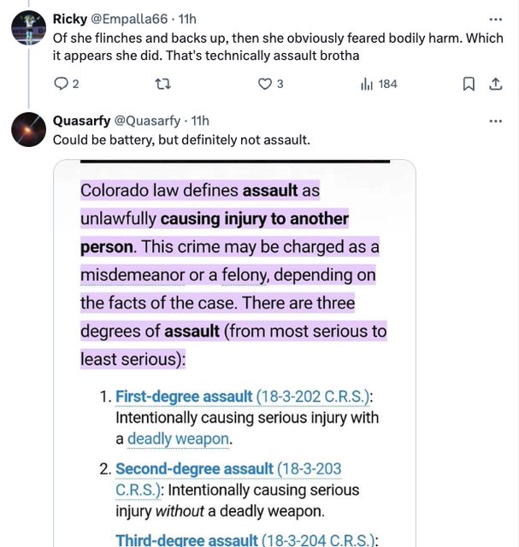Reply to Ricky's tweet
This screenshot has width=519, height=547.
[x=61, y=84]
